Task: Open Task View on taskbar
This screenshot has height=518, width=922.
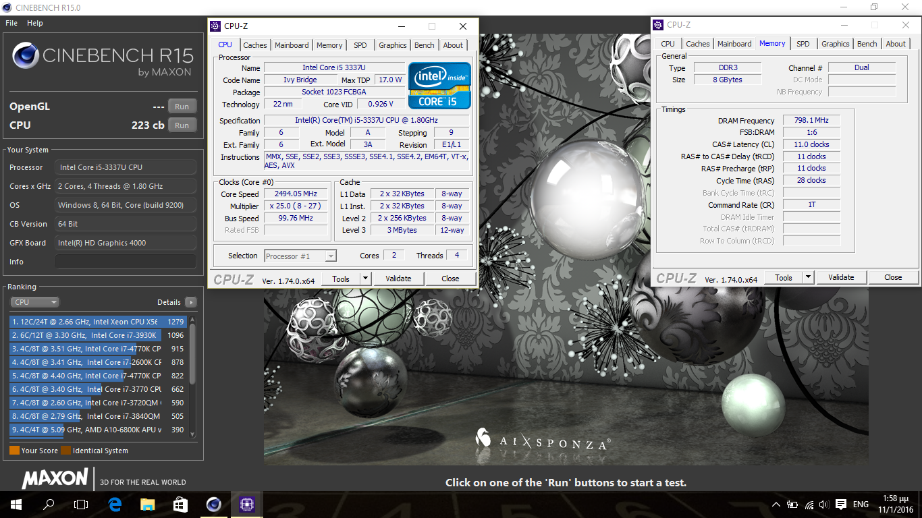Action: click(x=81, y=504)
